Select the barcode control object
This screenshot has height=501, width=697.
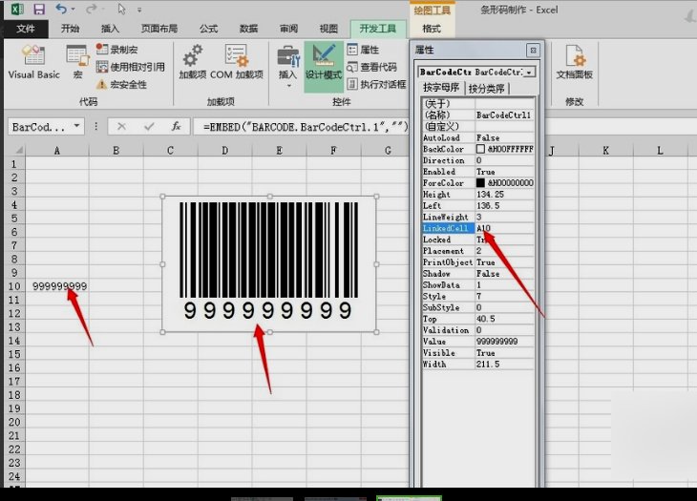269,264
